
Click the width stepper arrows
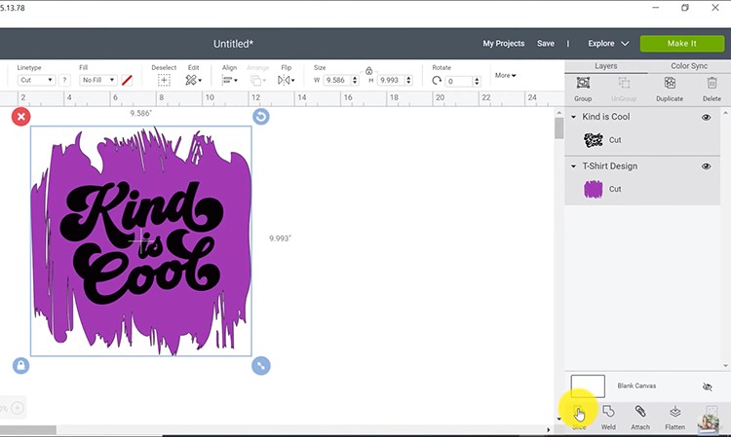point(355,80)
